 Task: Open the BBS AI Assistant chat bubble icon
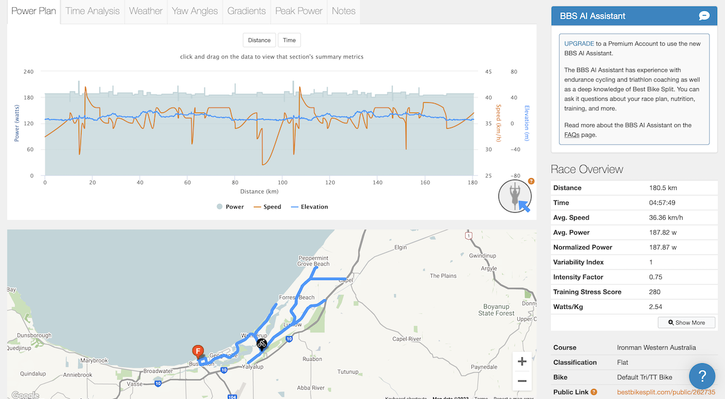pyautogui.click(x=704, y=16)
